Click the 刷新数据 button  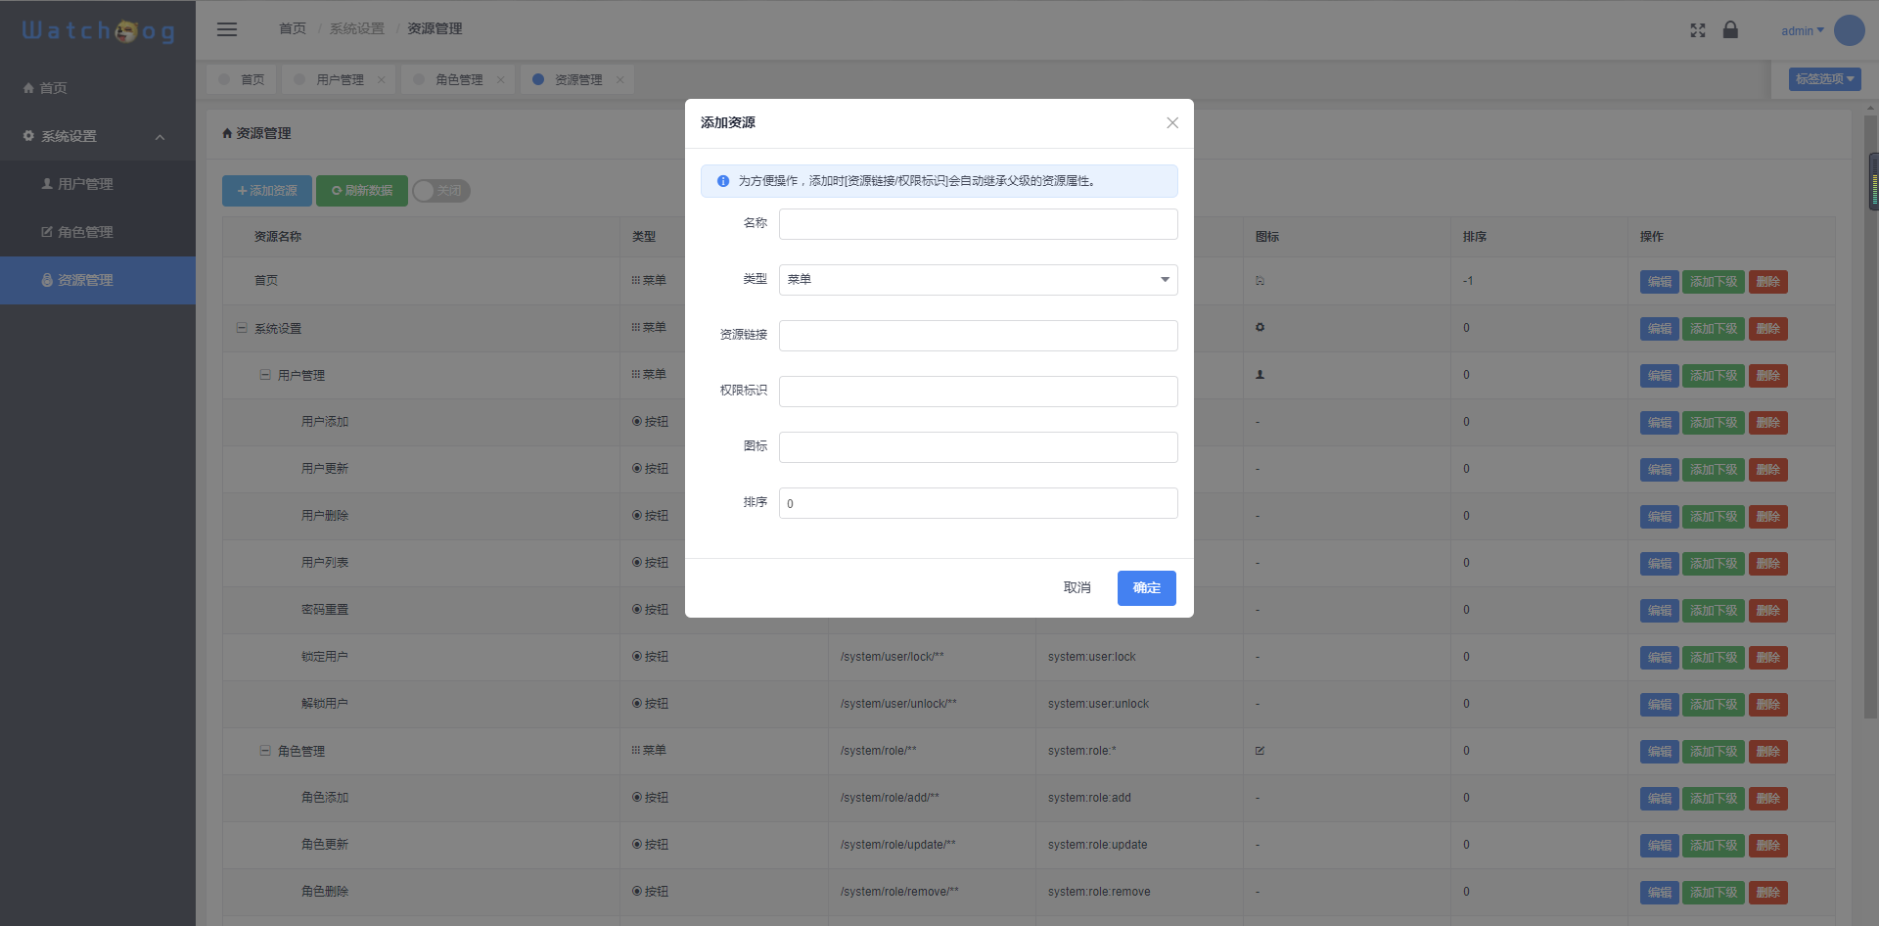[362, 191]
